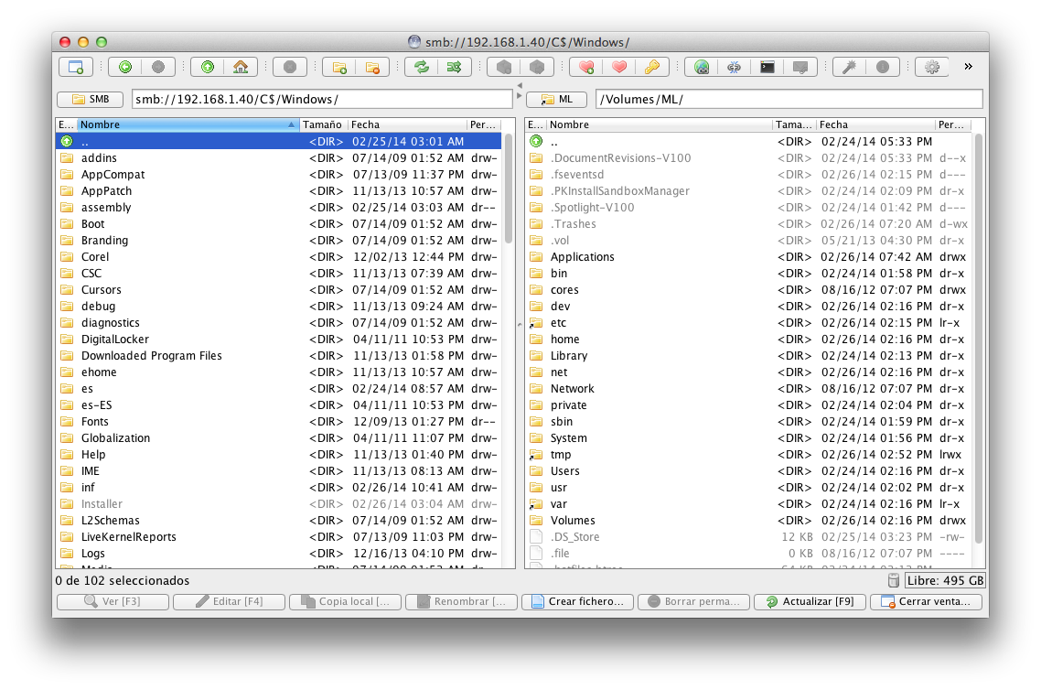Go to parent folder via toolbar up arrow
The width and height of the screenshot is (1041, 690).
point(208,67)
